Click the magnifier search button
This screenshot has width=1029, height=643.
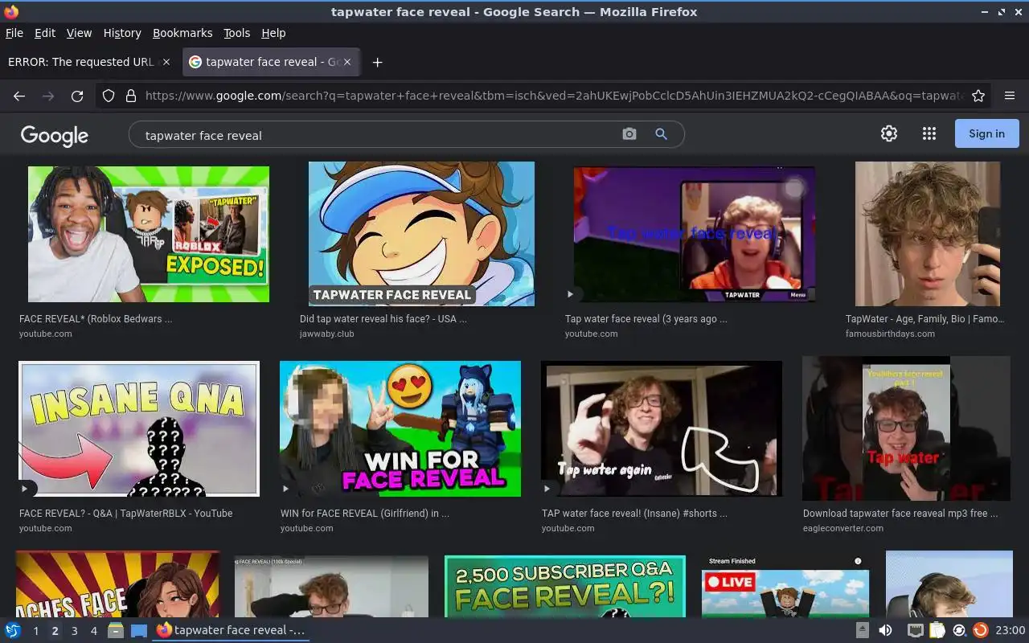tap(661, 134)
